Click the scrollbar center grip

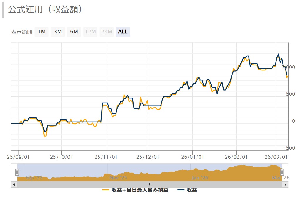point(149,184)
